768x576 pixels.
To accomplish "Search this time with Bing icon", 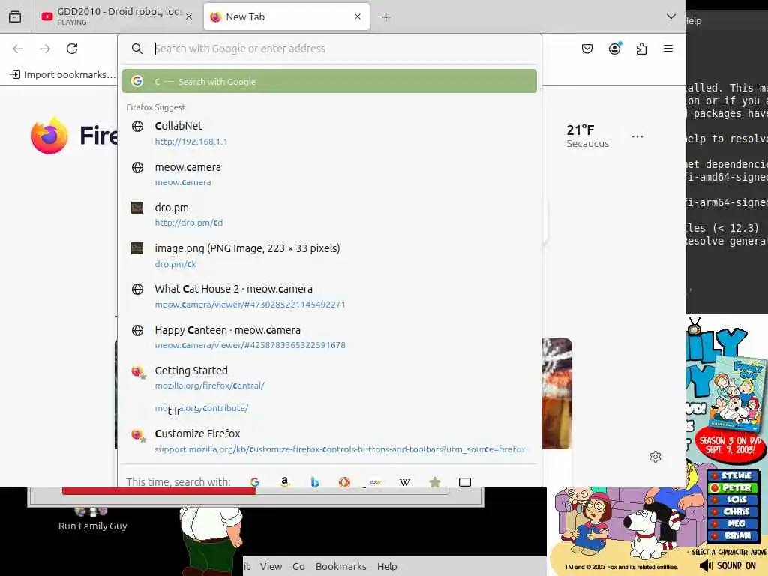I will pyautogui.click(x=315, y=482).
